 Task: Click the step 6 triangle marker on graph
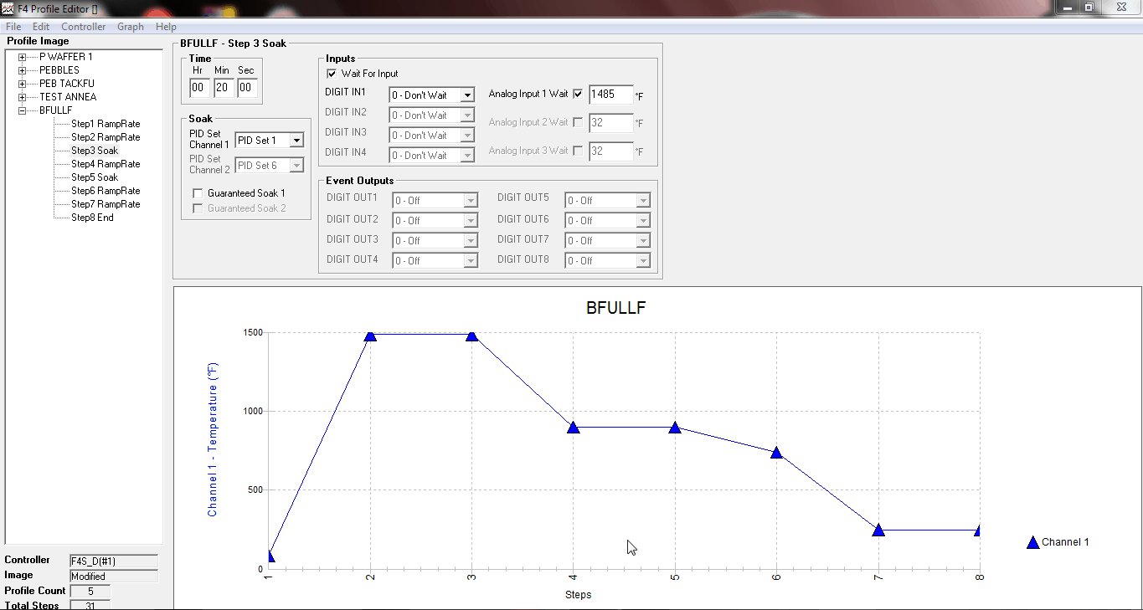[776, 453]
